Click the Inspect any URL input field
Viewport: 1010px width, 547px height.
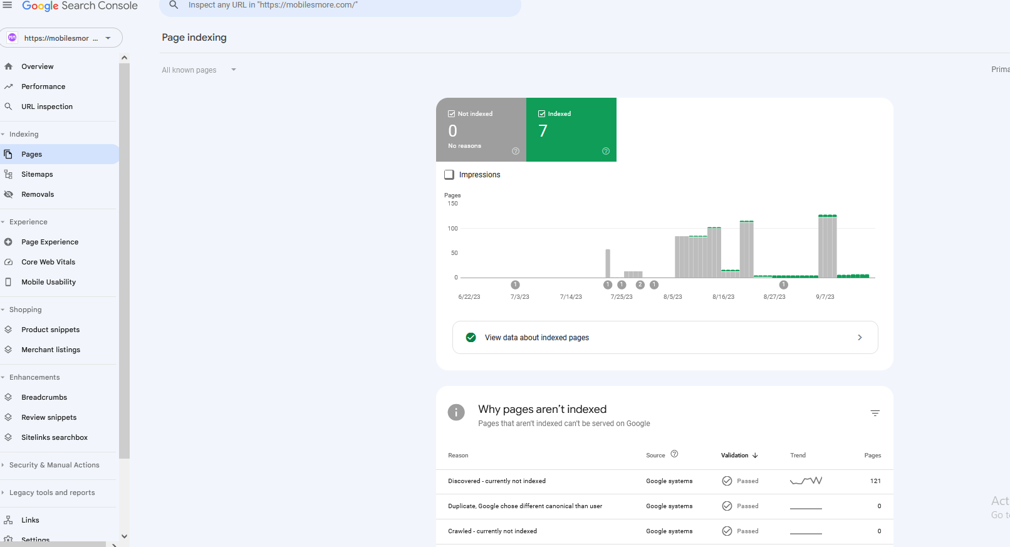click(340, 6)
